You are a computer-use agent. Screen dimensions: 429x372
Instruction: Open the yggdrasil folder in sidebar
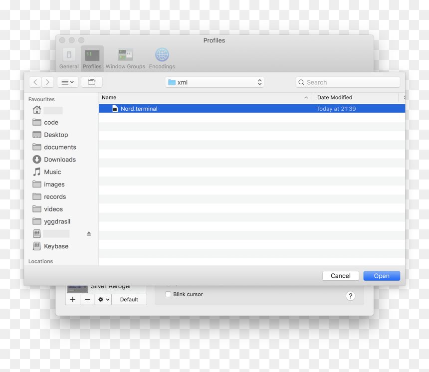click(x=51, y=221)
